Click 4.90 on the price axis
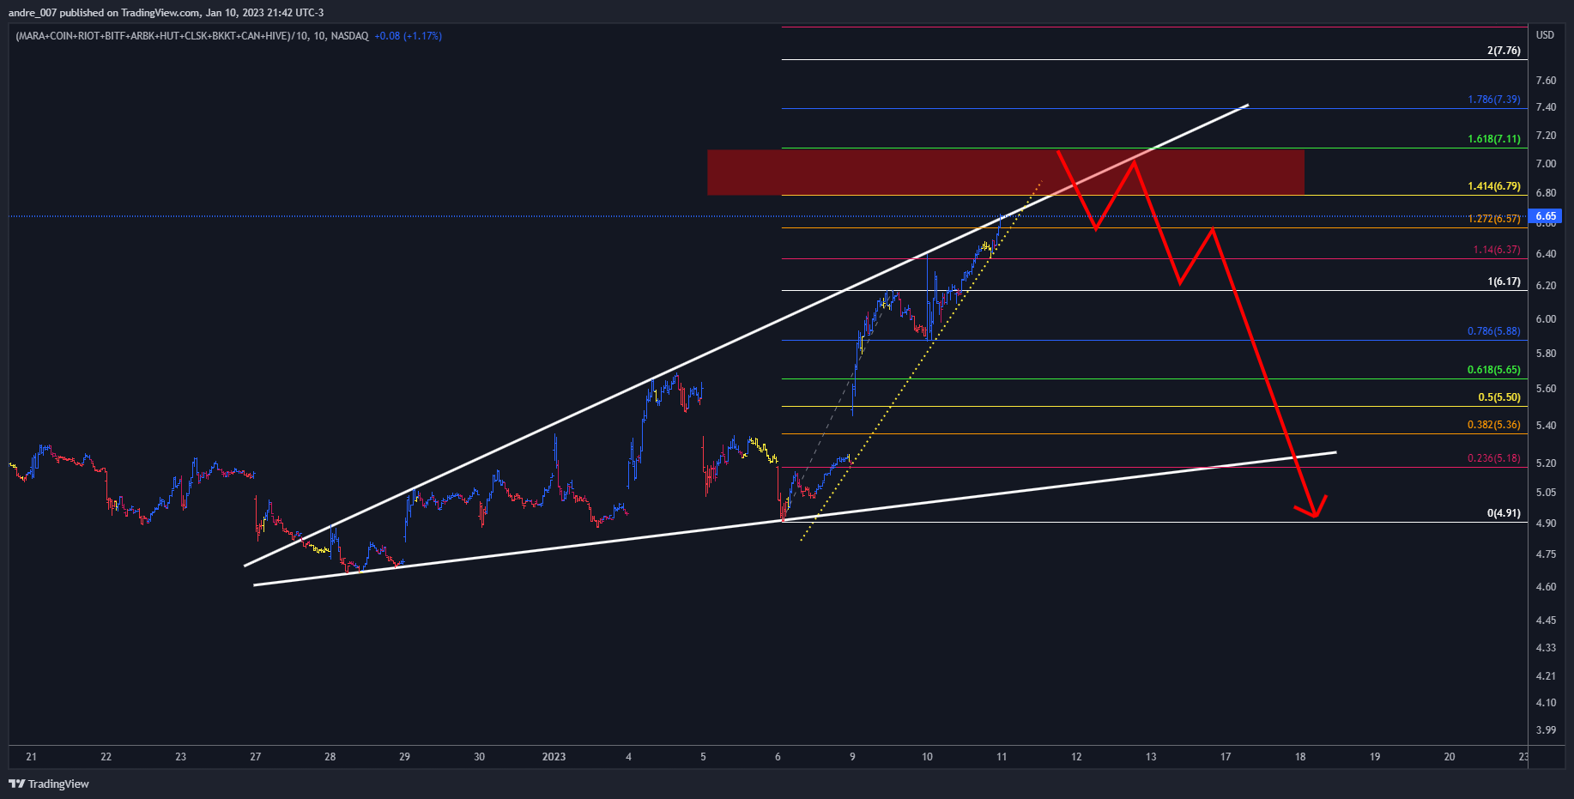This screenshot has height=799, width=1574. 1546,524
